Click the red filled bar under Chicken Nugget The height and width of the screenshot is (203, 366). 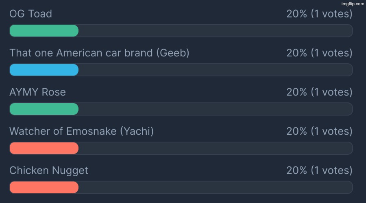pos(44,187)
